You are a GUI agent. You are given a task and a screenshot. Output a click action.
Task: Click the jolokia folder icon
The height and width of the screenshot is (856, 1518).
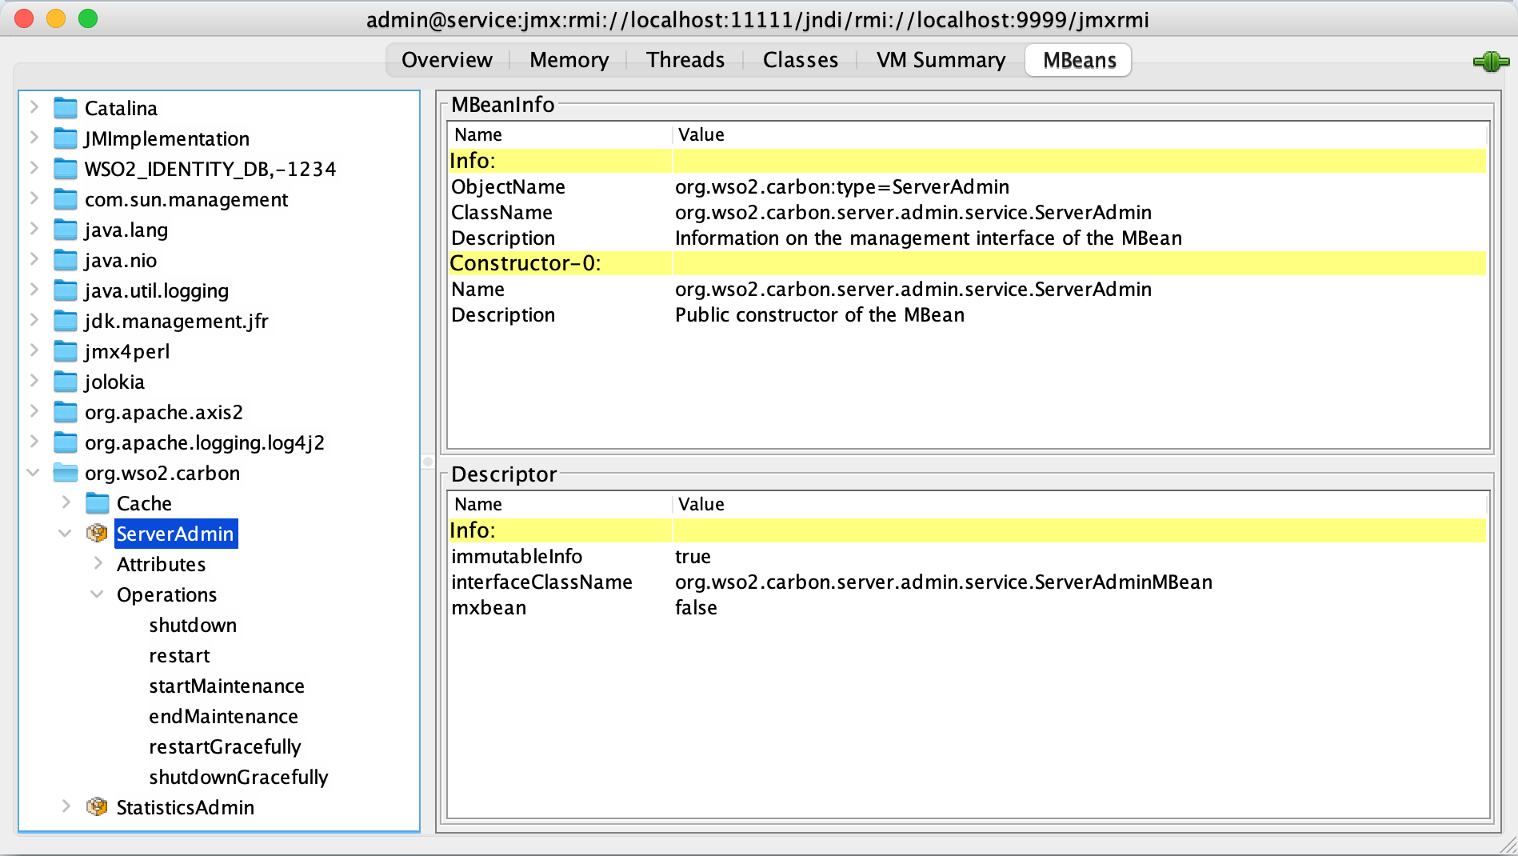click(x=66, y=382)
